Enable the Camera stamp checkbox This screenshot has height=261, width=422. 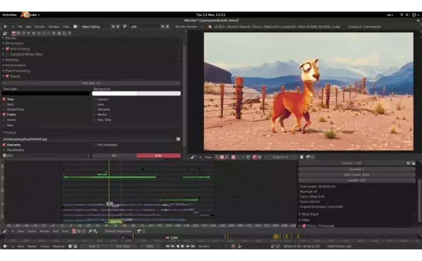click(x=94, y=99)
